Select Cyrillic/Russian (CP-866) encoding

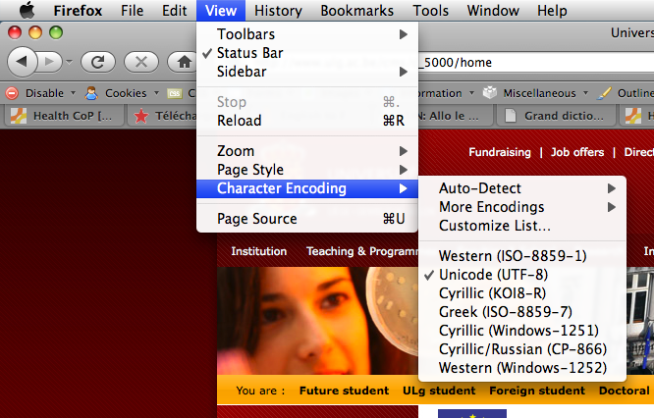click(x=522, y=349)
